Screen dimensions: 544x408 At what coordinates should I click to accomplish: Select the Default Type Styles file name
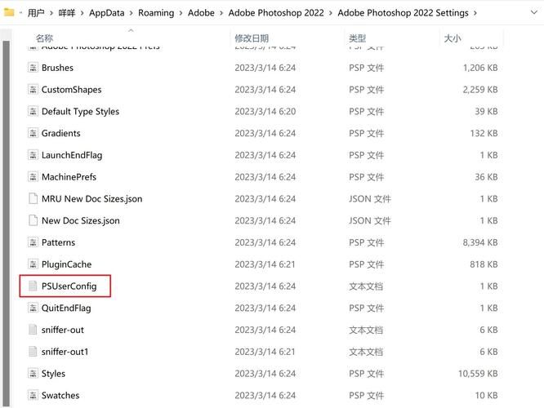80,111
